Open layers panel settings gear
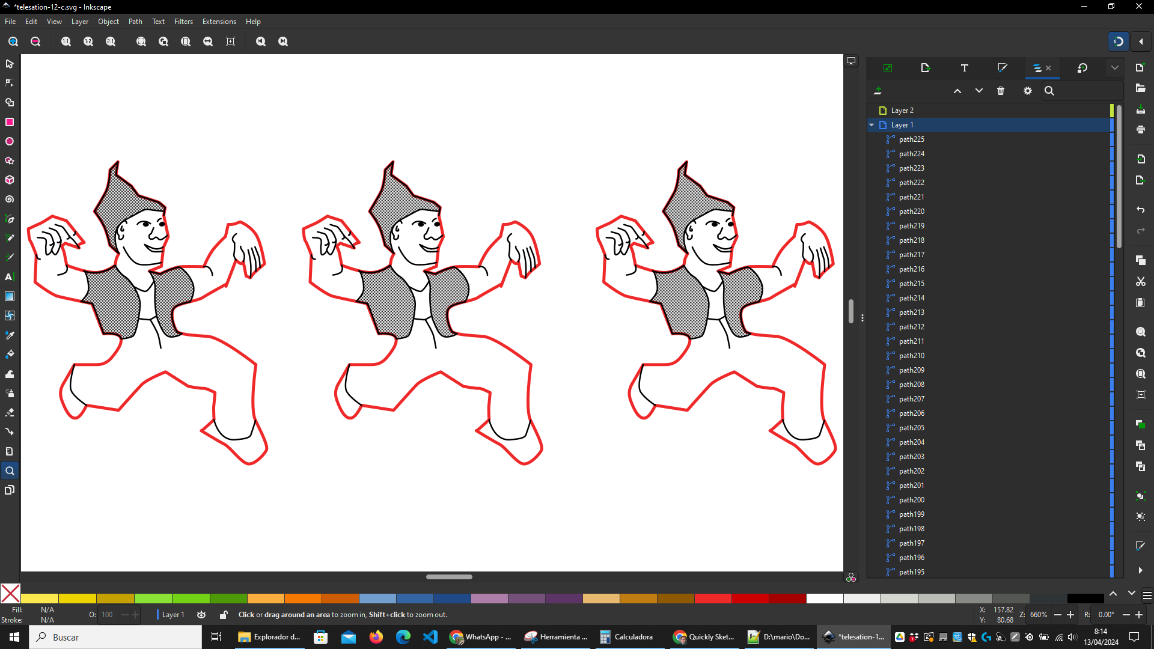The image size is (1154, 649). tap(1028, 91)
